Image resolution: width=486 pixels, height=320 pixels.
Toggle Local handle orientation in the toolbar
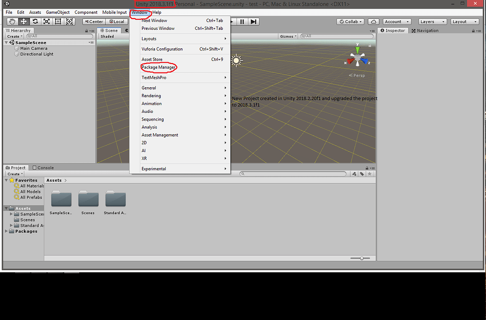pos(117,21)
